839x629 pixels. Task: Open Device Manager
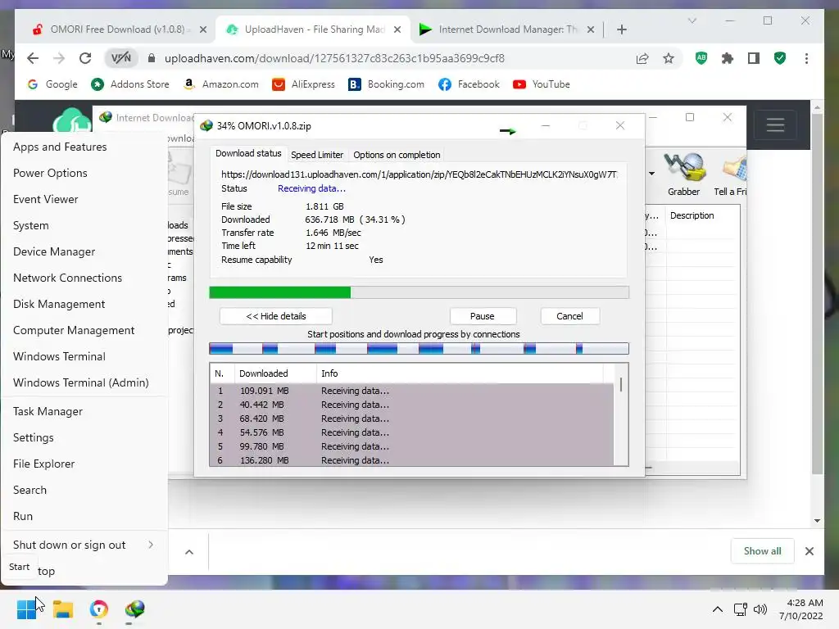click(54, 251)
